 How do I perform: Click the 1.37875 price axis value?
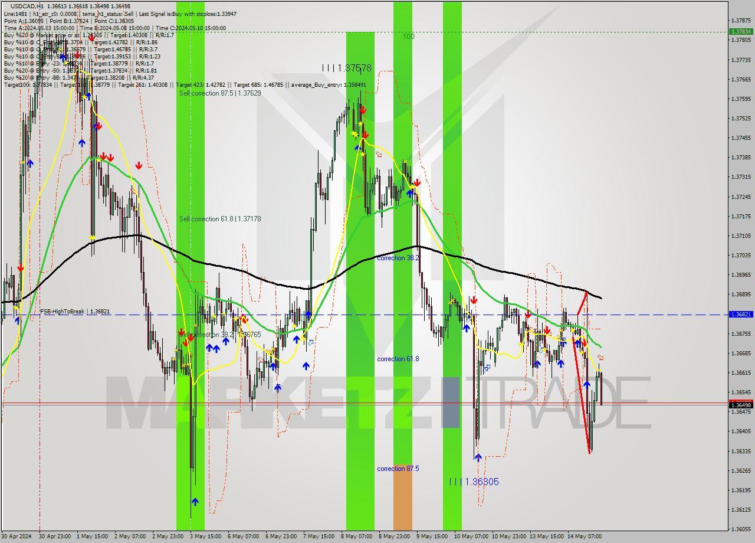(741, 21)
